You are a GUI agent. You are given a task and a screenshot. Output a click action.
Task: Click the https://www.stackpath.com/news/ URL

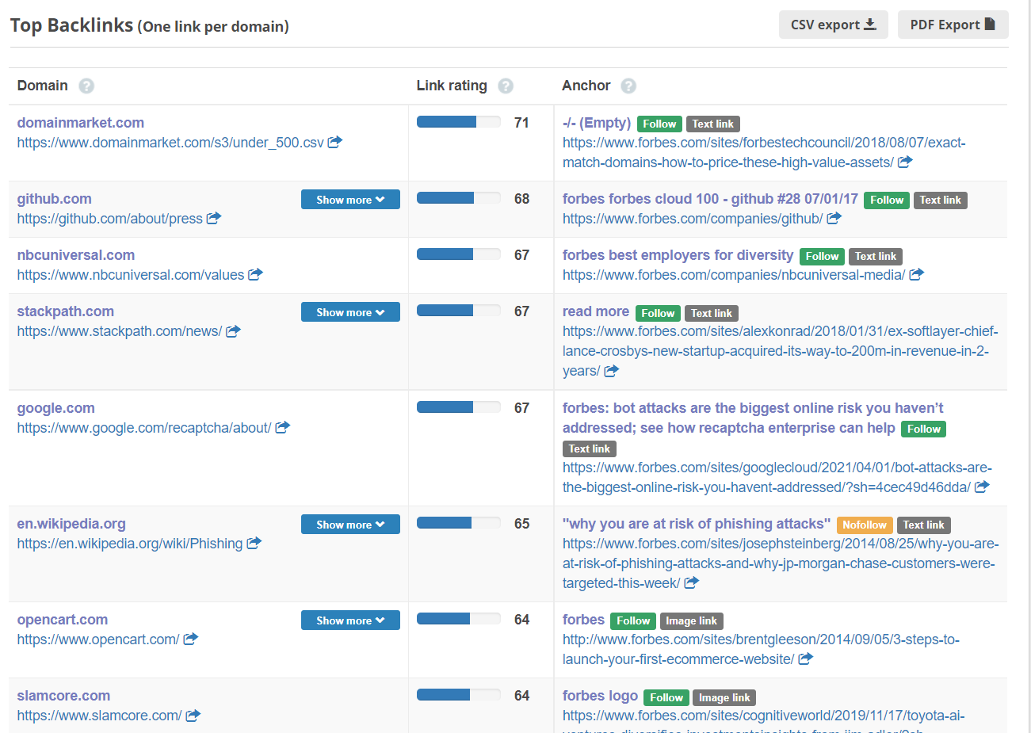(120, 331)
